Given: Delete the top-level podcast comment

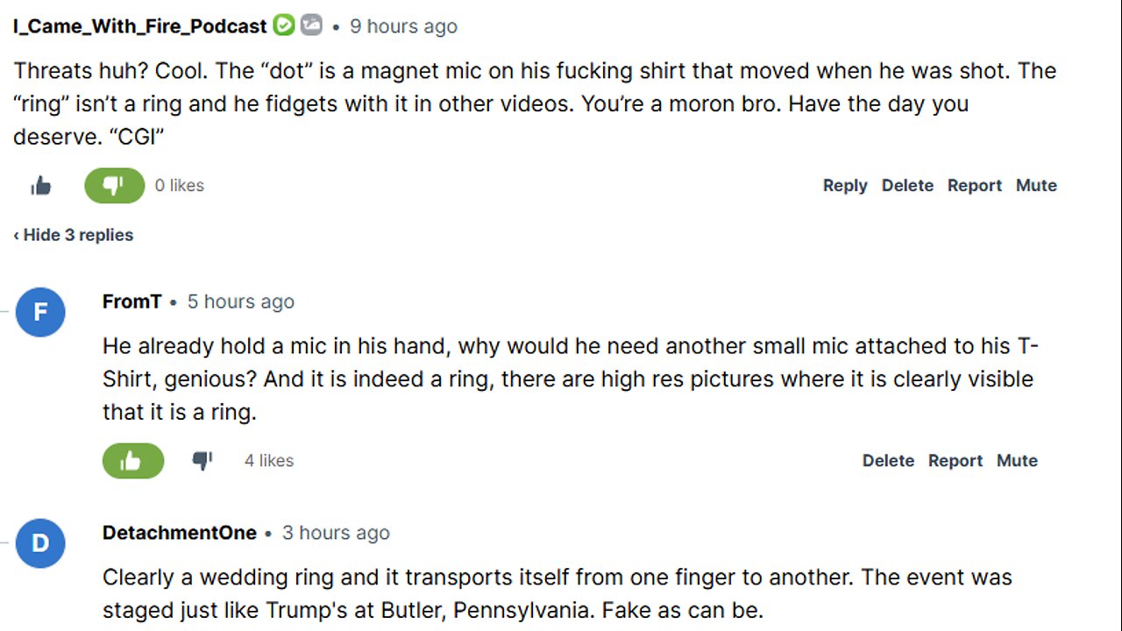Looking at the screenshot, I should coord(907,186).
